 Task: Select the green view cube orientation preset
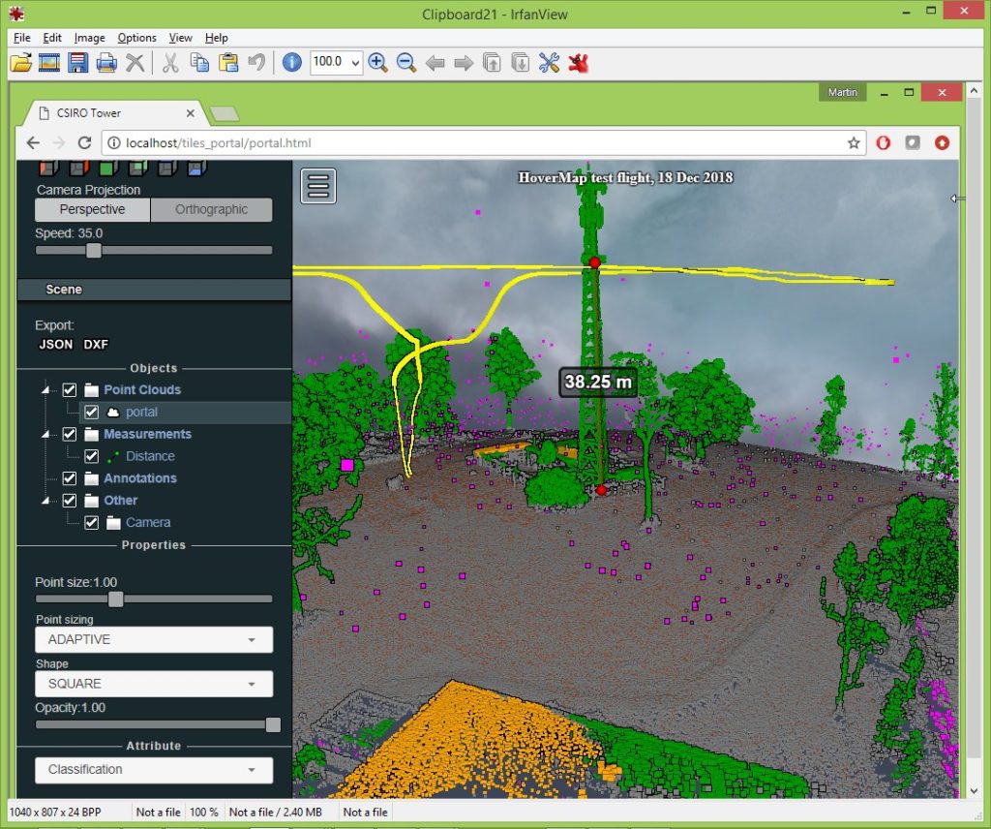pos(106,168)
